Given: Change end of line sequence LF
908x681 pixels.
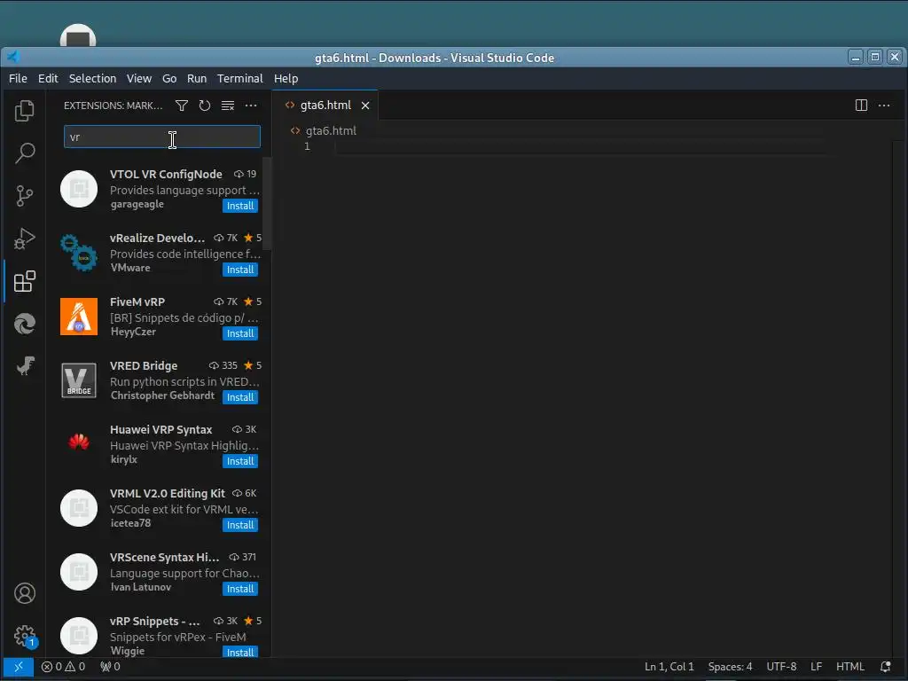Looking at the screenshot, I should click(x=816, y=667).
